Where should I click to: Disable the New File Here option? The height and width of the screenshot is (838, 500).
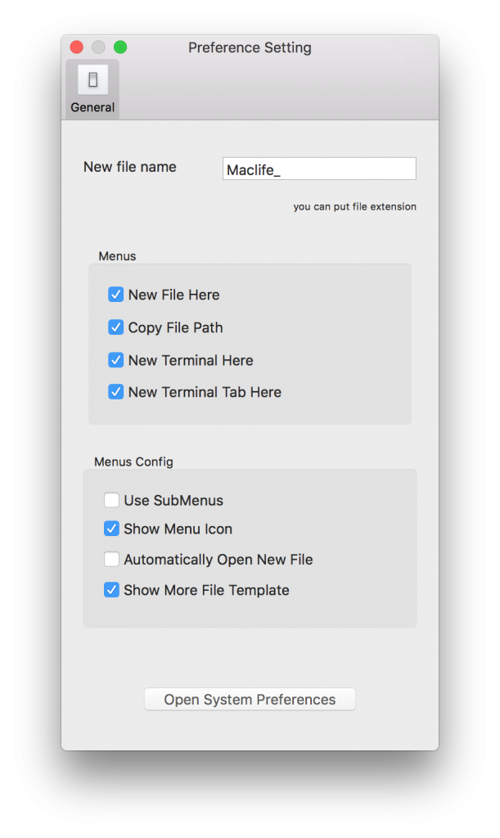[115, 294]
